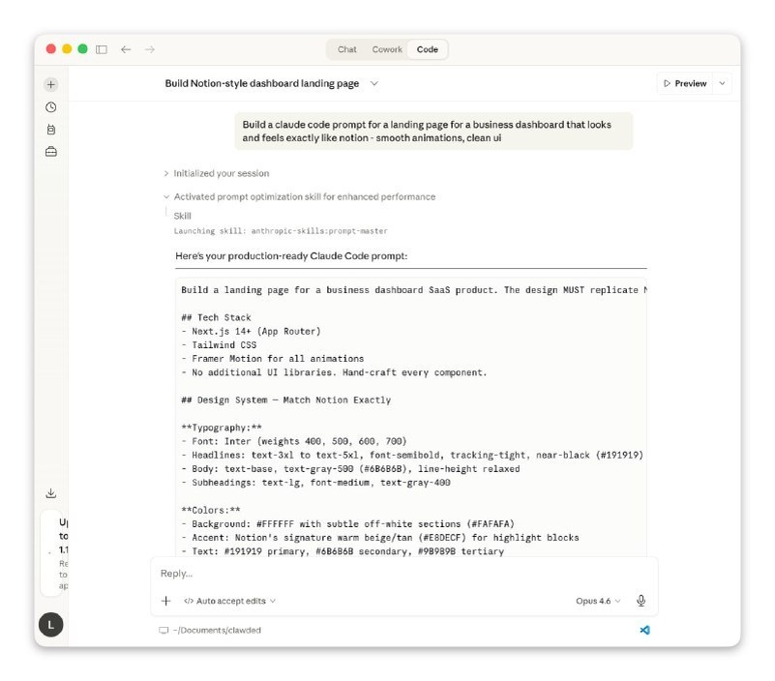The image size is (775, 681).
Task: Click into the Reply input field
Action: click(x=404, y=574)
